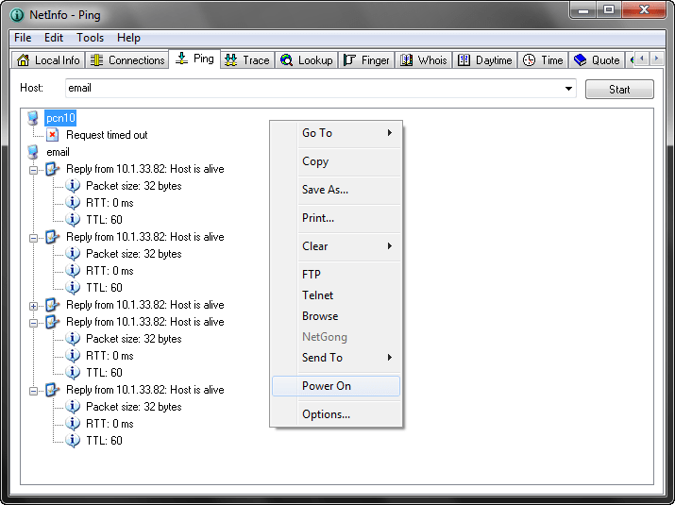Select the second reply's RTT: 0 ms row
The image size is (675, 505).
coord(110,271)
